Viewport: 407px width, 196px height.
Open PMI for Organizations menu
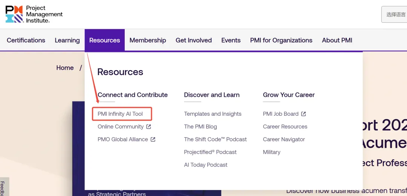[281, 40]
